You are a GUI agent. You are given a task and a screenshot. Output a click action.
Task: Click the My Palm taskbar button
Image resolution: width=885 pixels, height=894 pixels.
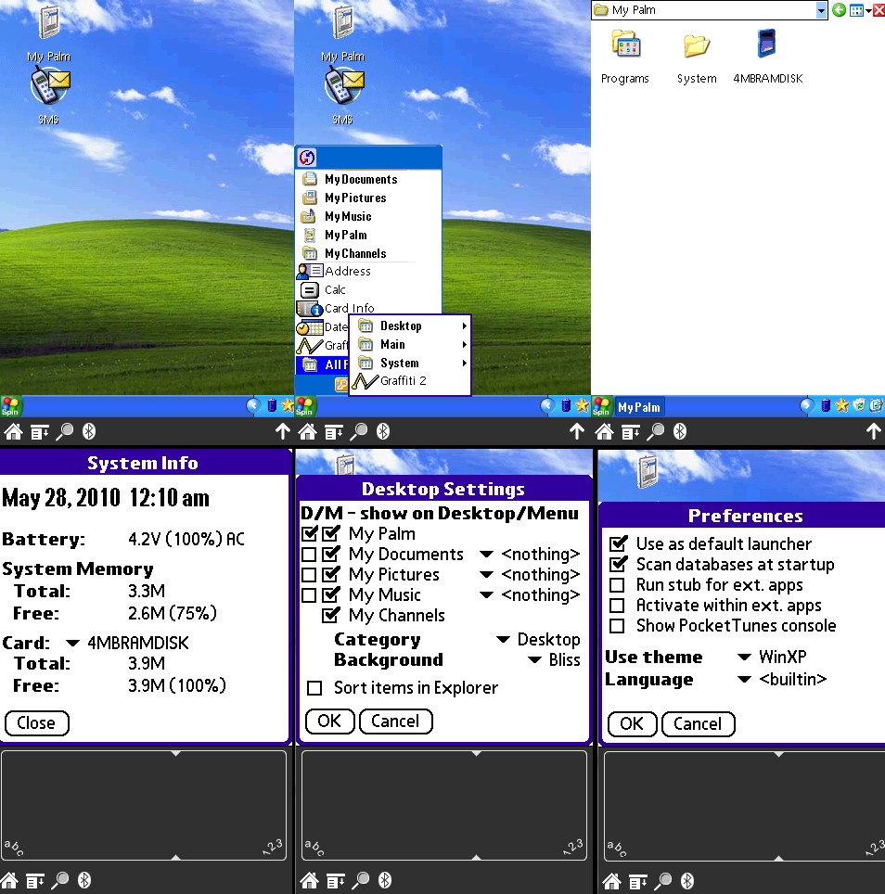(x=638, y=407)
